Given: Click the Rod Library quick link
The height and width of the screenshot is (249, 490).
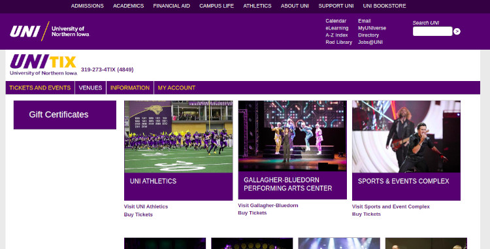Looking at the screenshot, I should click(338, 42).
